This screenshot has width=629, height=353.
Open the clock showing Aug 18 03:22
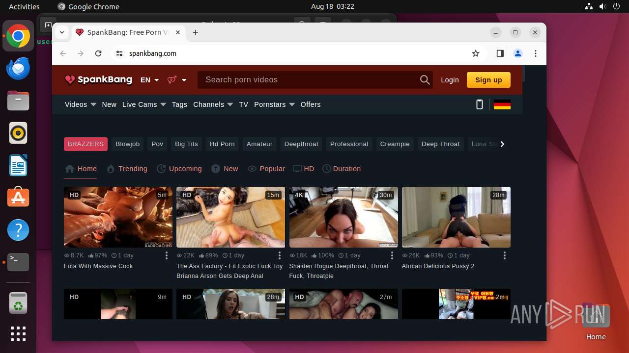tap(333, 6)
